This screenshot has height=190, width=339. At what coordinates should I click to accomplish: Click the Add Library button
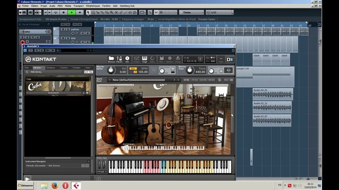[x=36, y=72]
